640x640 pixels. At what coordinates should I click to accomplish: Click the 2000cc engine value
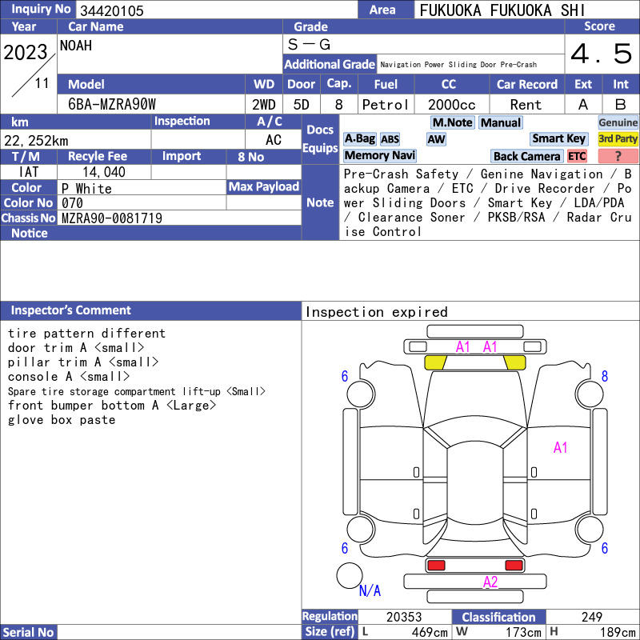coord(452,105)
